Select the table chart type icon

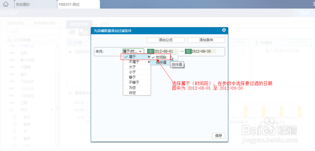pyautogui.click(x=71, y=32)
